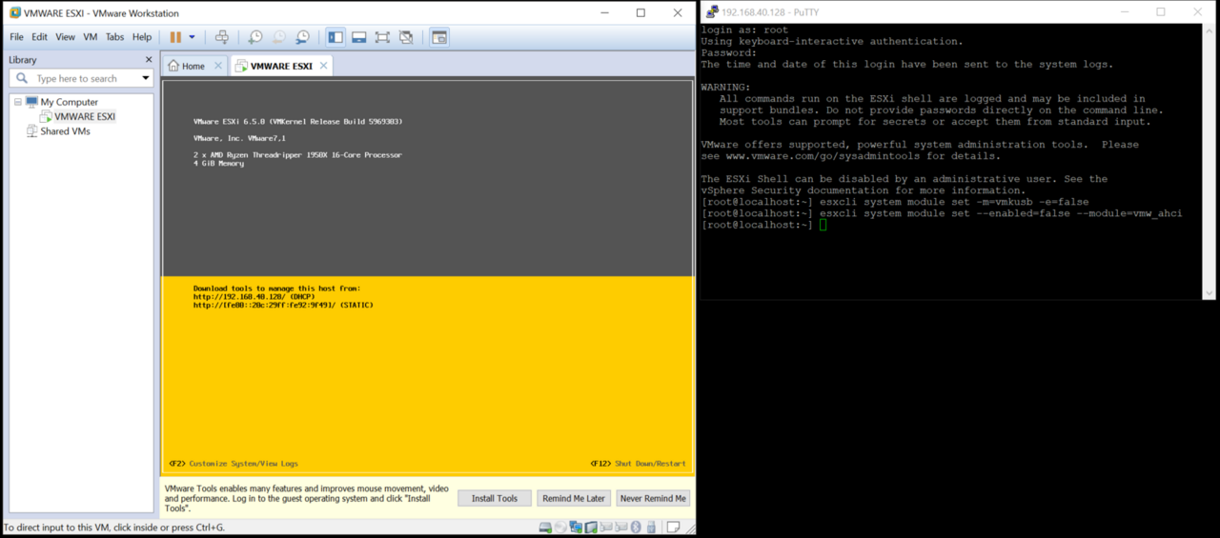Click the vmw_ahci command line in PuTTY
Screen dimensions: 1220x538
[x=942, y=213]
